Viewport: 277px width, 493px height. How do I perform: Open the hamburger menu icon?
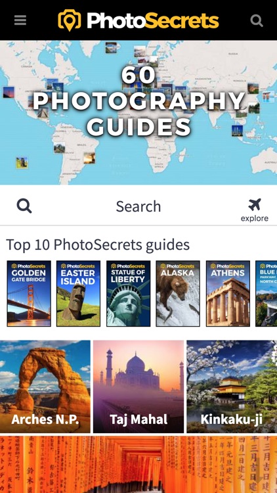pos(20,20)
